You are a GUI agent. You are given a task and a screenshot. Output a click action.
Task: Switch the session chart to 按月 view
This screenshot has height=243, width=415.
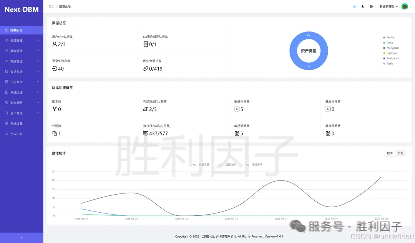coord(401,153)
